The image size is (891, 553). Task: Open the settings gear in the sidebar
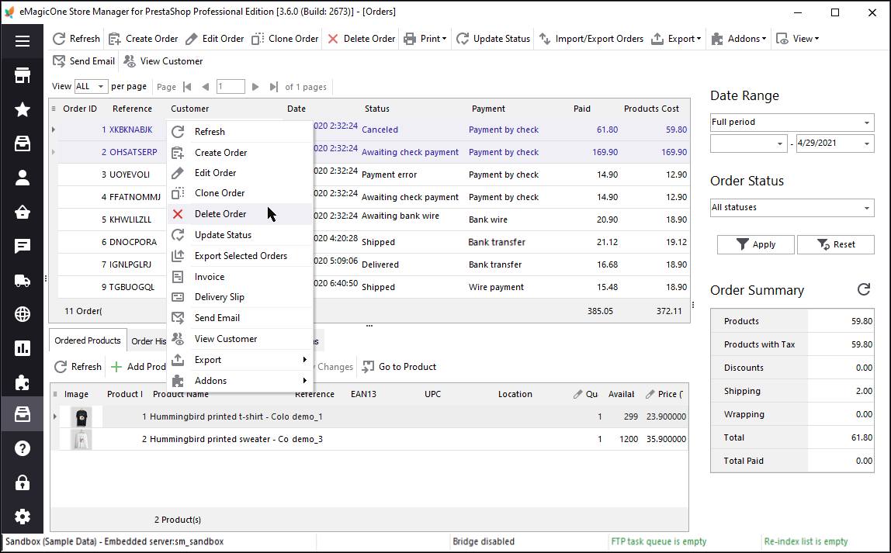click(x=23, y=517)
